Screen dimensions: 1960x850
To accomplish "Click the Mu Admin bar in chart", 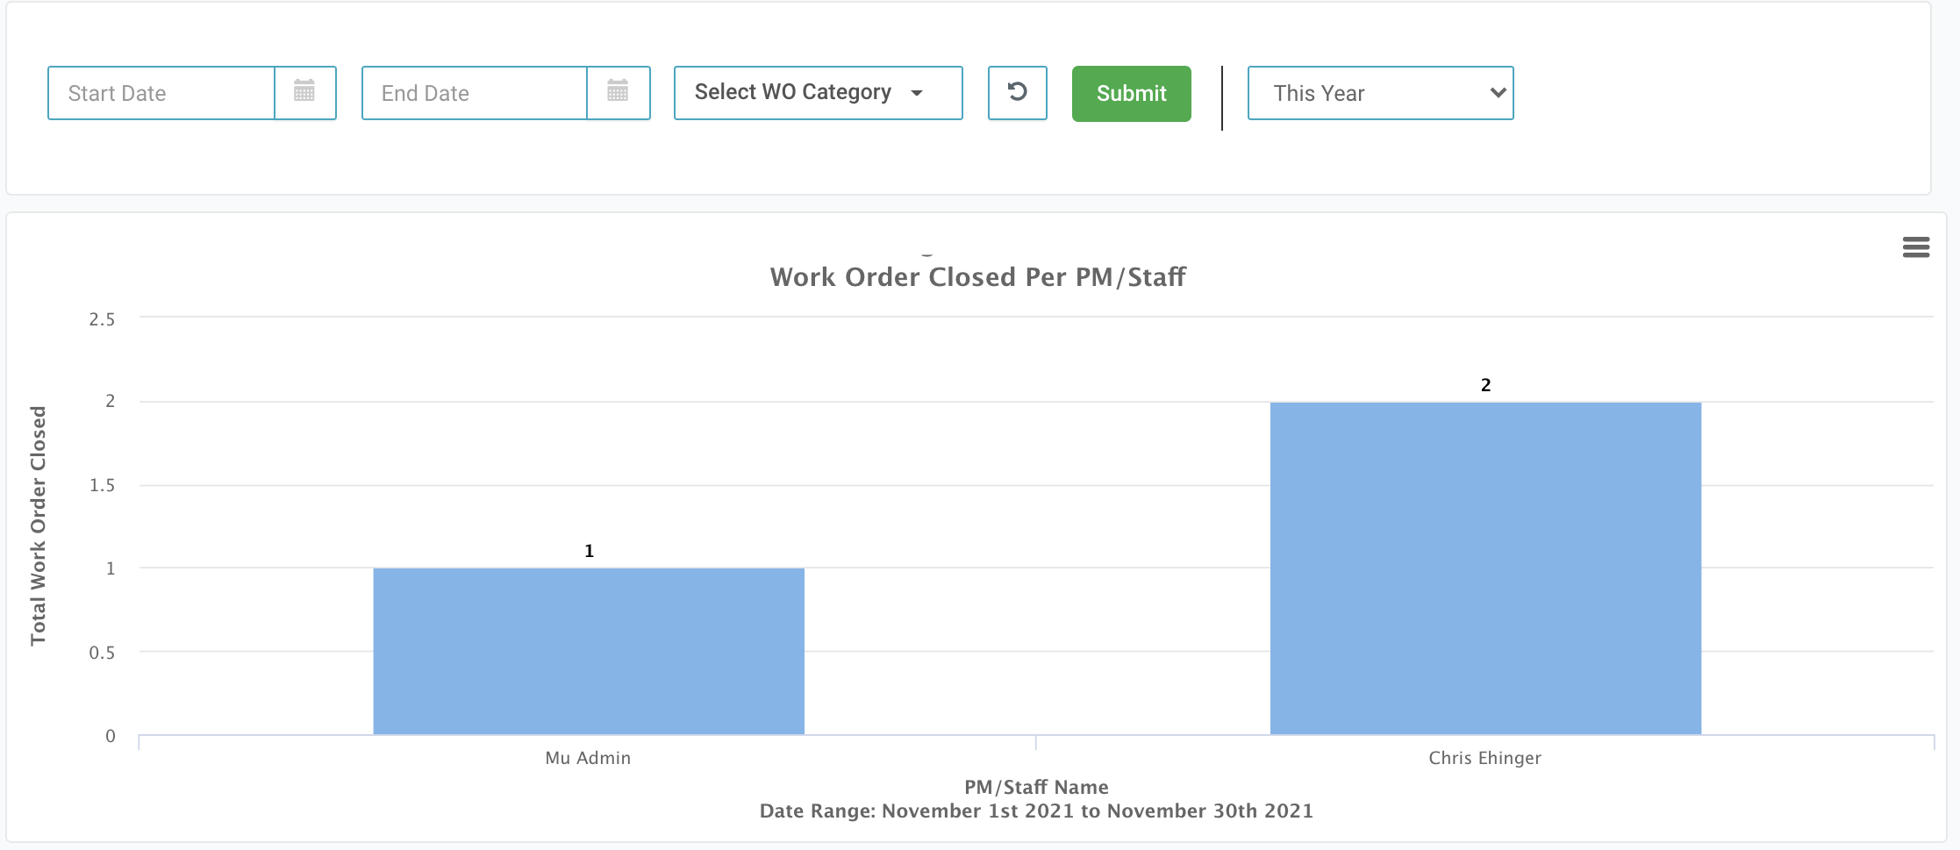I will point(589,651).
